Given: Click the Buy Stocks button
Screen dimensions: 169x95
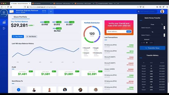Looking at the screenshot, I should (18, 36).
